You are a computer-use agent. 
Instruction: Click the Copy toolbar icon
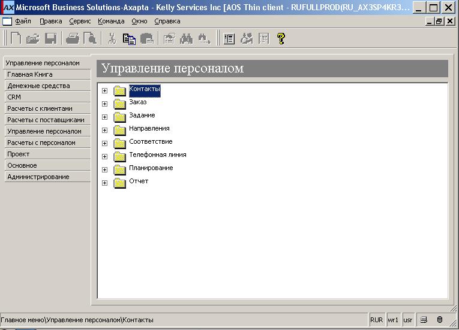coord(129,38)
